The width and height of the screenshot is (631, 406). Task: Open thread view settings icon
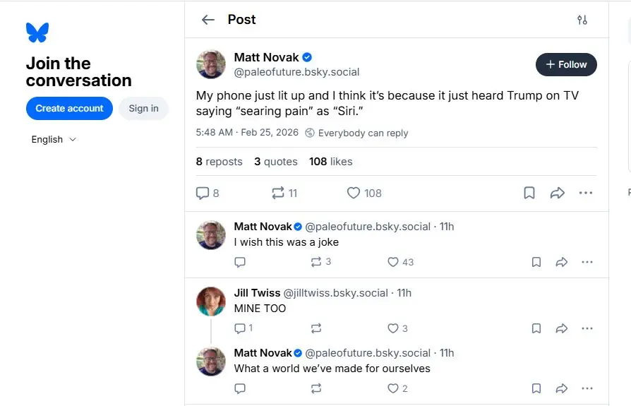point(582,20)
